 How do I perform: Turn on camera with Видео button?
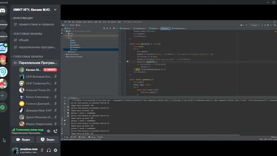tap(23, 140)
